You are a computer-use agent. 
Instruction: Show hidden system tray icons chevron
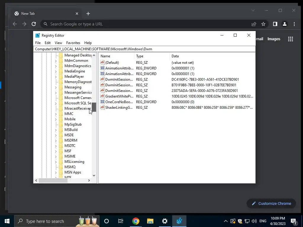point(225,221)
